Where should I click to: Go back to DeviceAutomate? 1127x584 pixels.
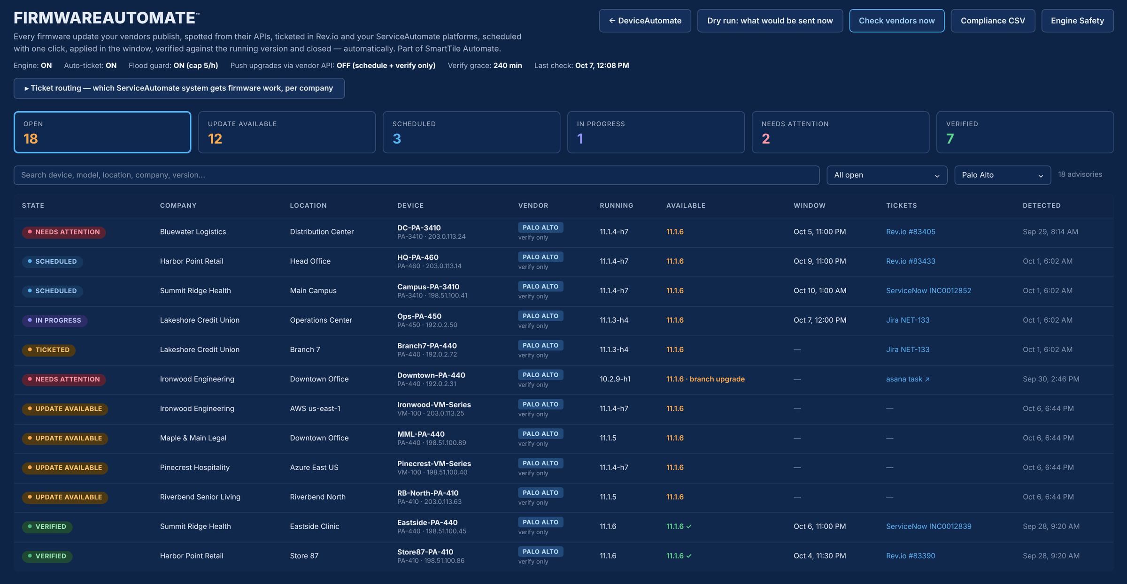point(645,21)
